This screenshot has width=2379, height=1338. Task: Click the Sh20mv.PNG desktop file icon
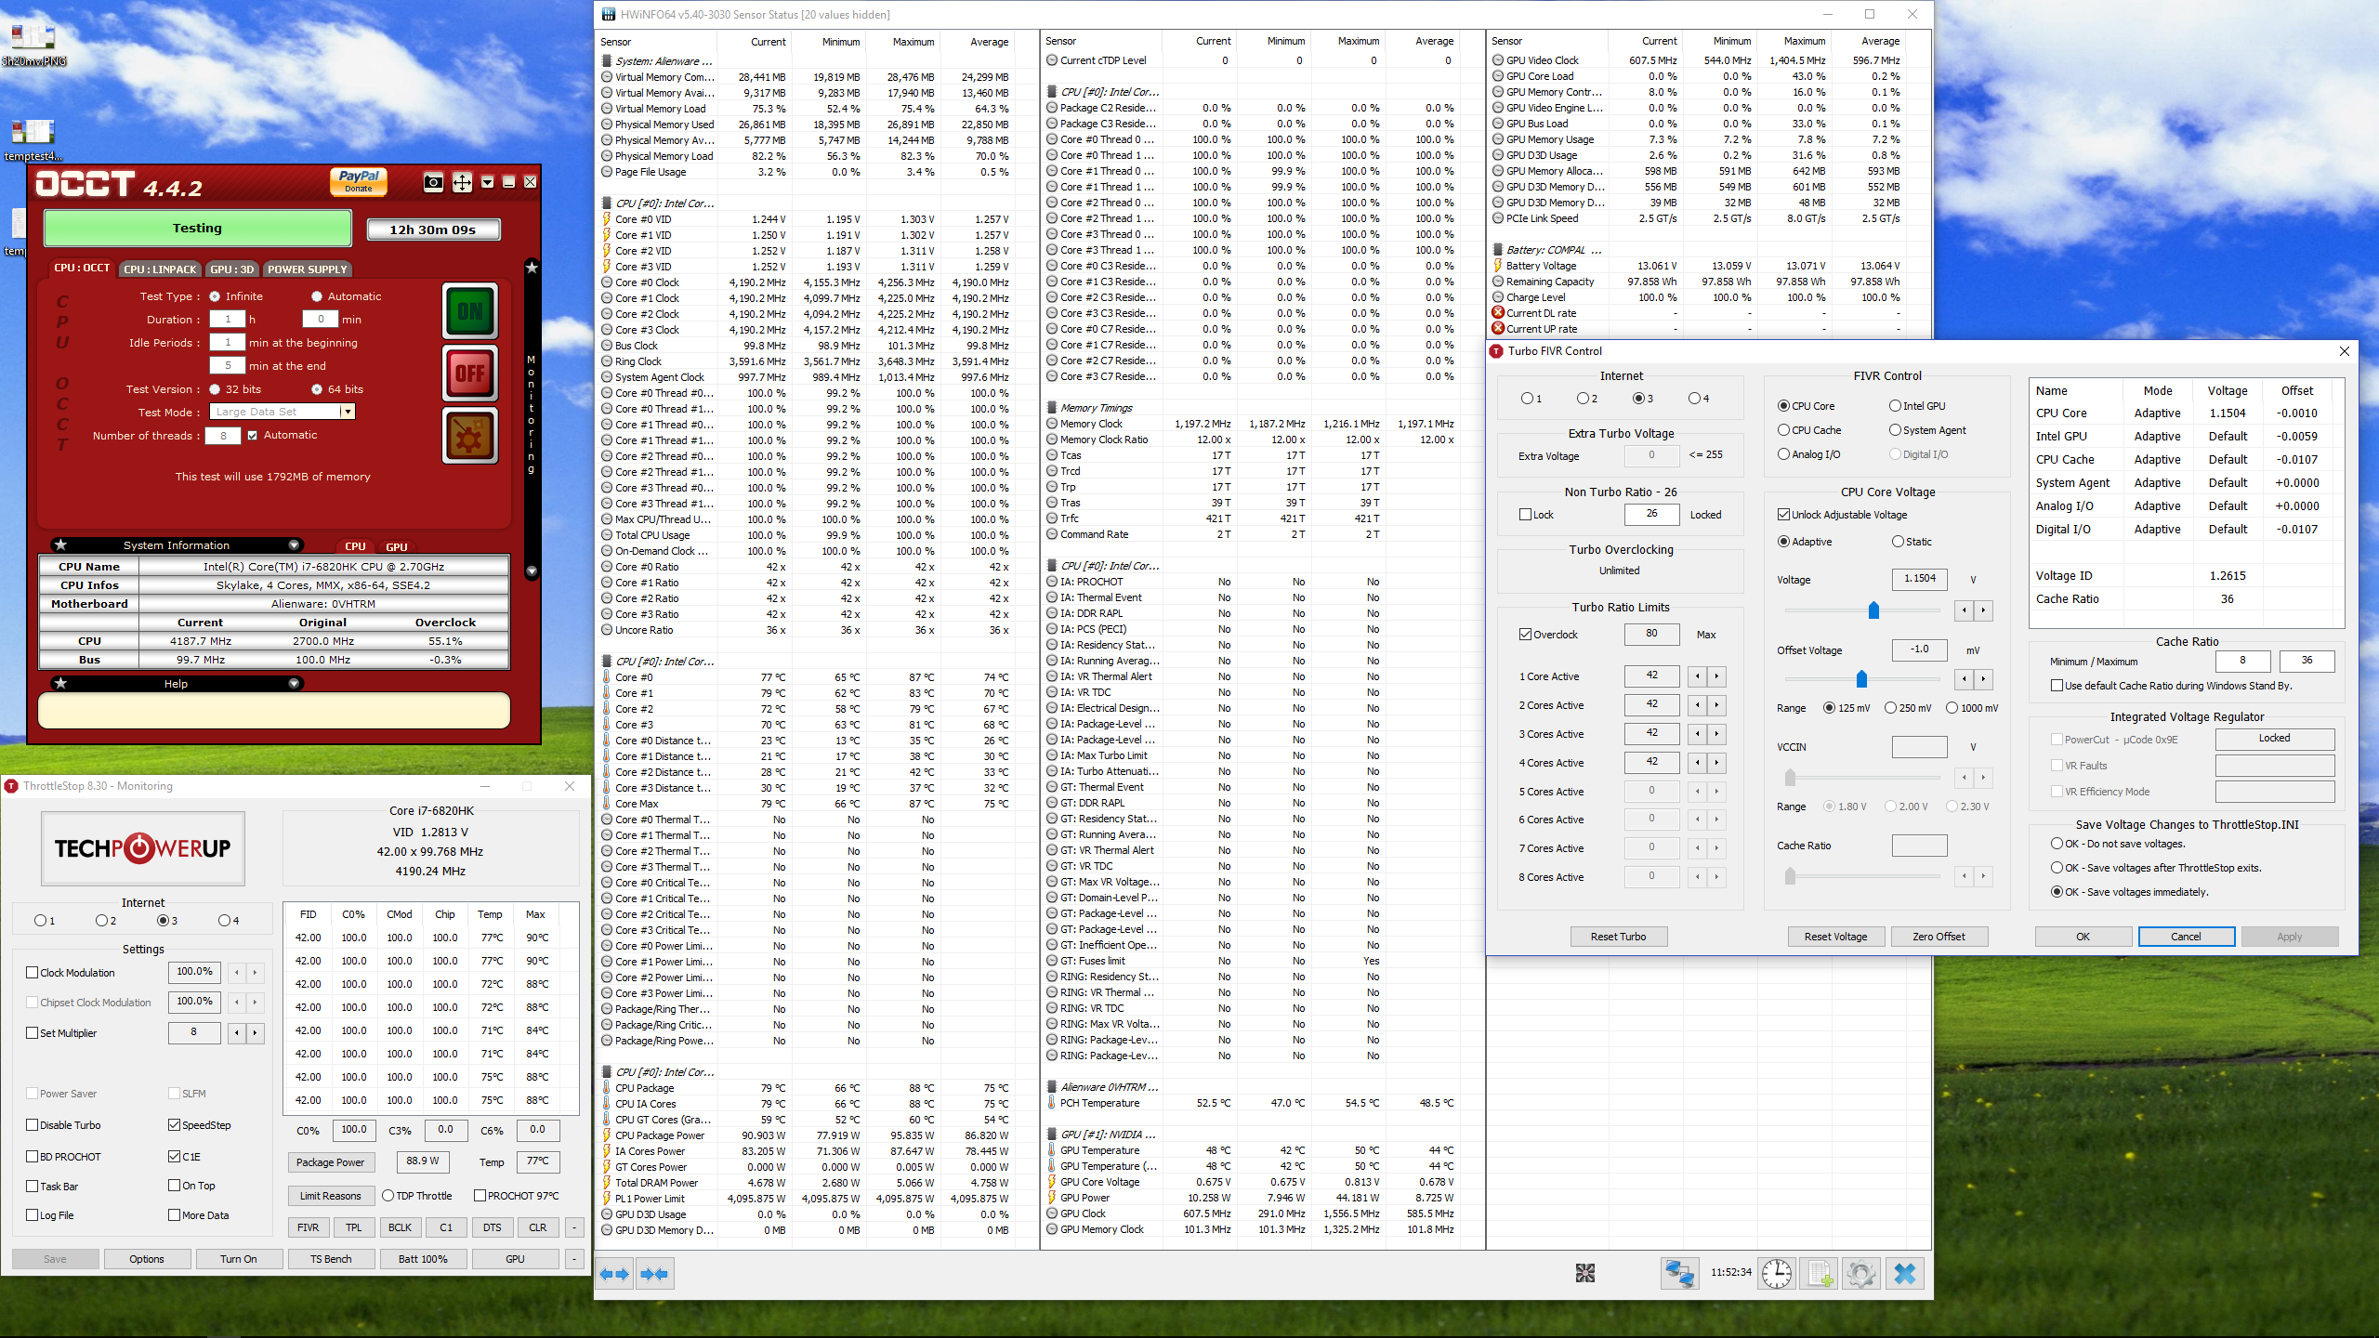[x=33, y=38]
